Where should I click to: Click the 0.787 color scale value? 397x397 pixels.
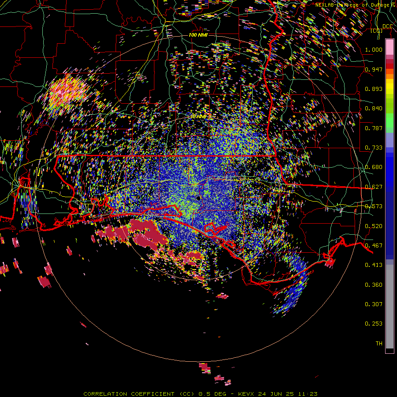(x=374, y=128)
